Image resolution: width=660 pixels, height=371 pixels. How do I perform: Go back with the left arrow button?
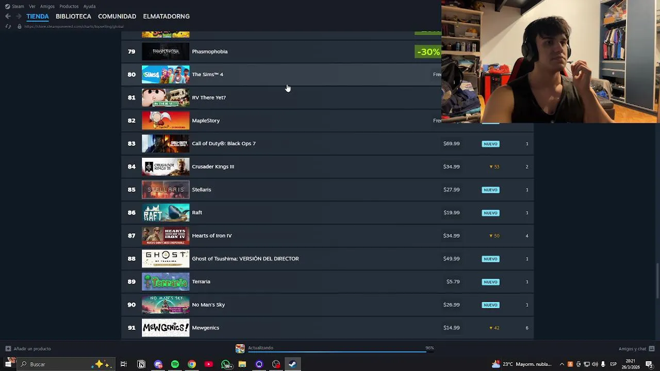[8, 16]
